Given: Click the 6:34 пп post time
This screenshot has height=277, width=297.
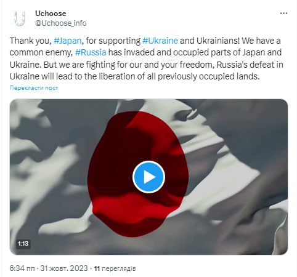Looking at the screenshot, I should click(x=22, y=268).
